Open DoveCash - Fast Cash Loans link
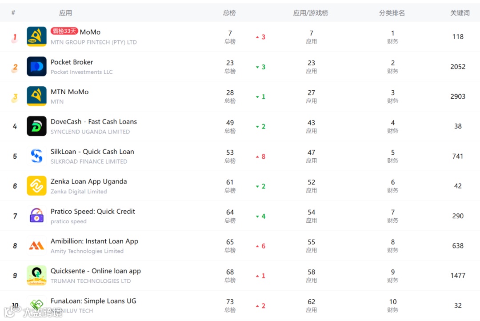This screenshot has width=480, height=321. [x=94, y=122]
